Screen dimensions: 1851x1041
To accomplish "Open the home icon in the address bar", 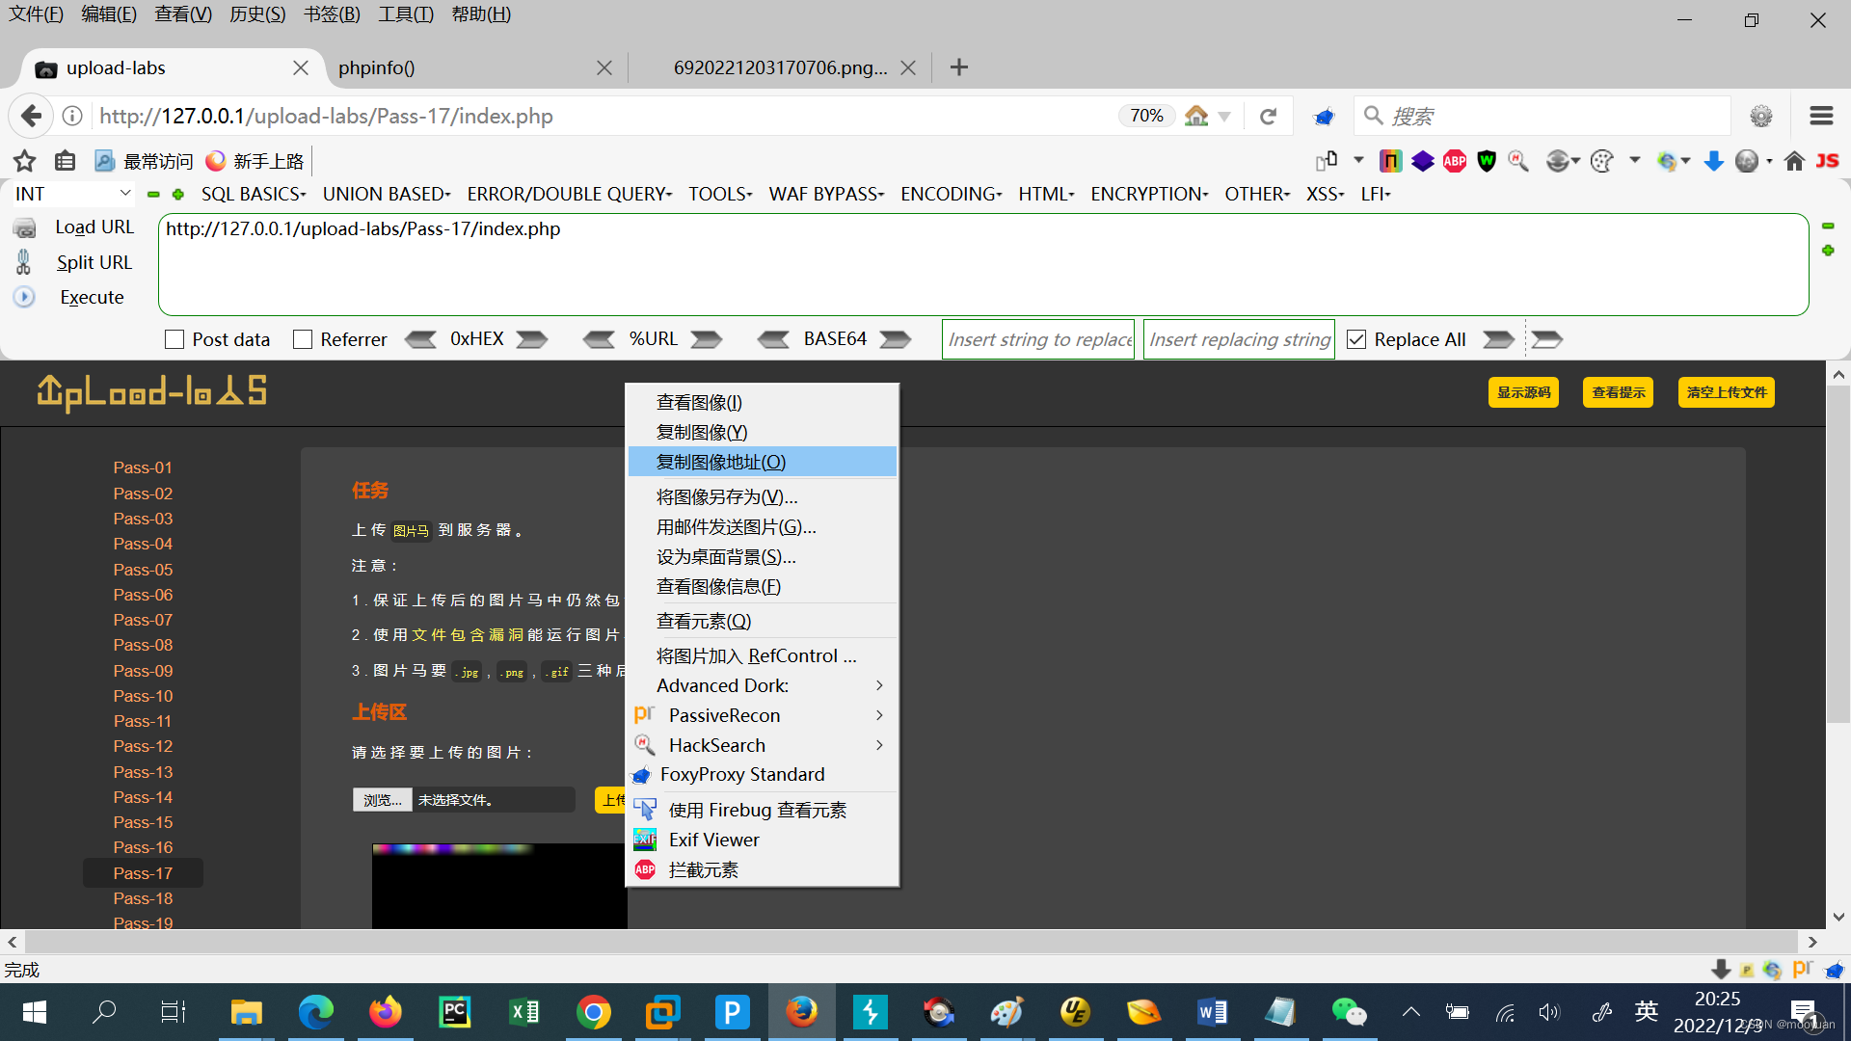I will click(x=1196, y=117).
